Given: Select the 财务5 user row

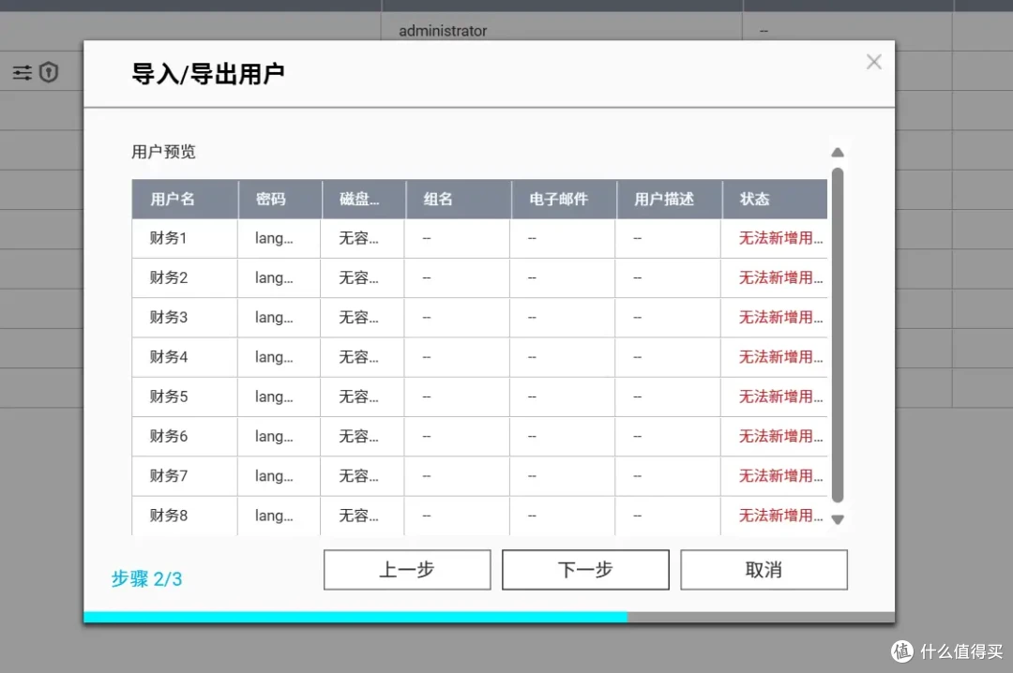Looking at the screenshot, I should pos(479,396).
